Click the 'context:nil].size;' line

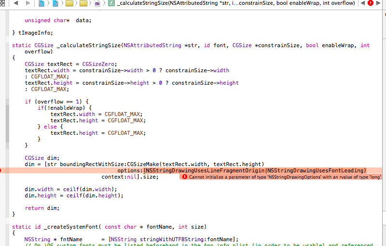point(130,177)
